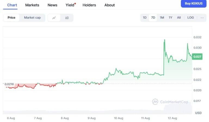This screenshot has width=209, height=122.
Task: Show the All time range
Action: tap(179, 18)
